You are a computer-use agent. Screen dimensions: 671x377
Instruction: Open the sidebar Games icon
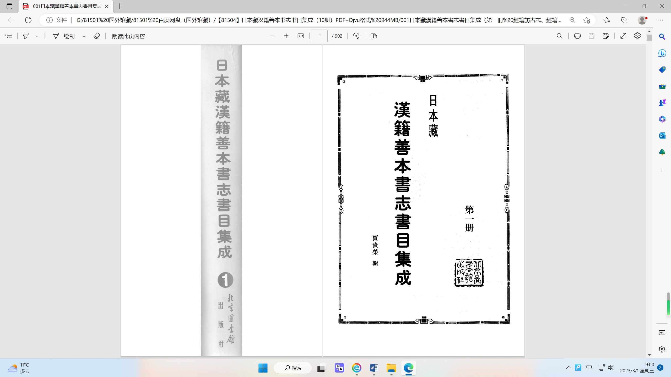coord(662,103)
